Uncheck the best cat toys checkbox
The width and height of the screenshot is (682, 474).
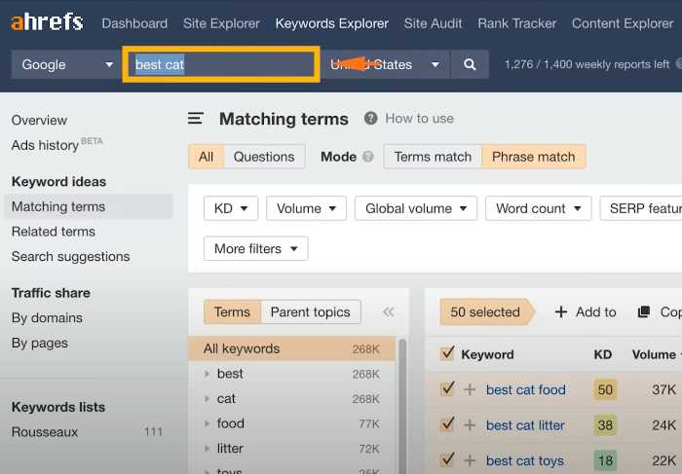[x=447, y=459]
